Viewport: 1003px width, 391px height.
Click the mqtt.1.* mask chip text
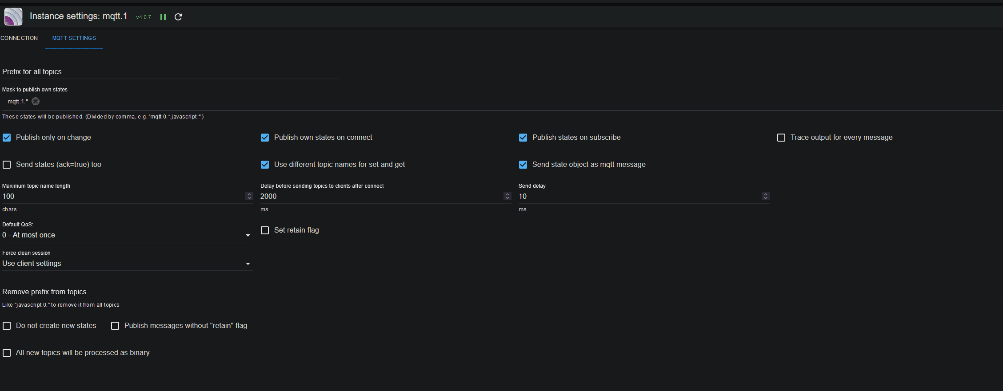(x=18, y=102)
